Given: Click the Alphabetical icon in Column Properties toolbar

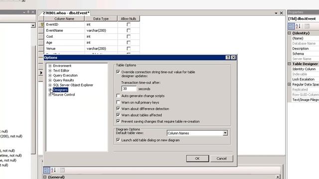Looking at the screenshot, I should click(x=53, y=170).
